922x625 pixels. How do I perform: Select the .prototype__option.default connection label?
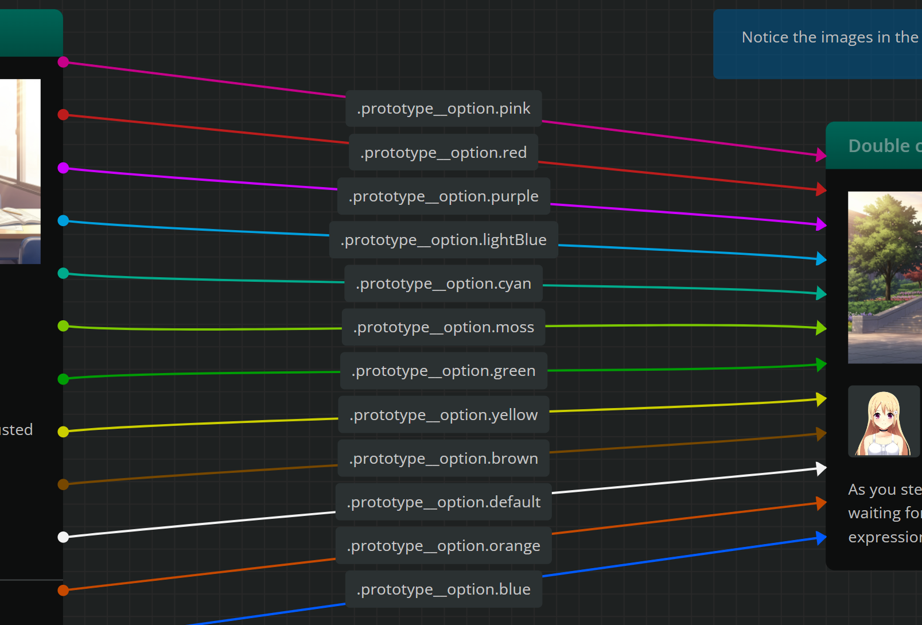click(444, 502)
